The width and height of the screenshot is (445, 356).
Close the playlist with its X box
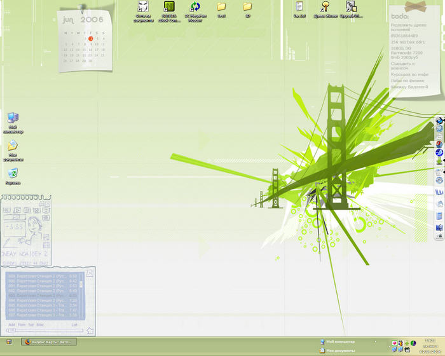click(90, 273)
